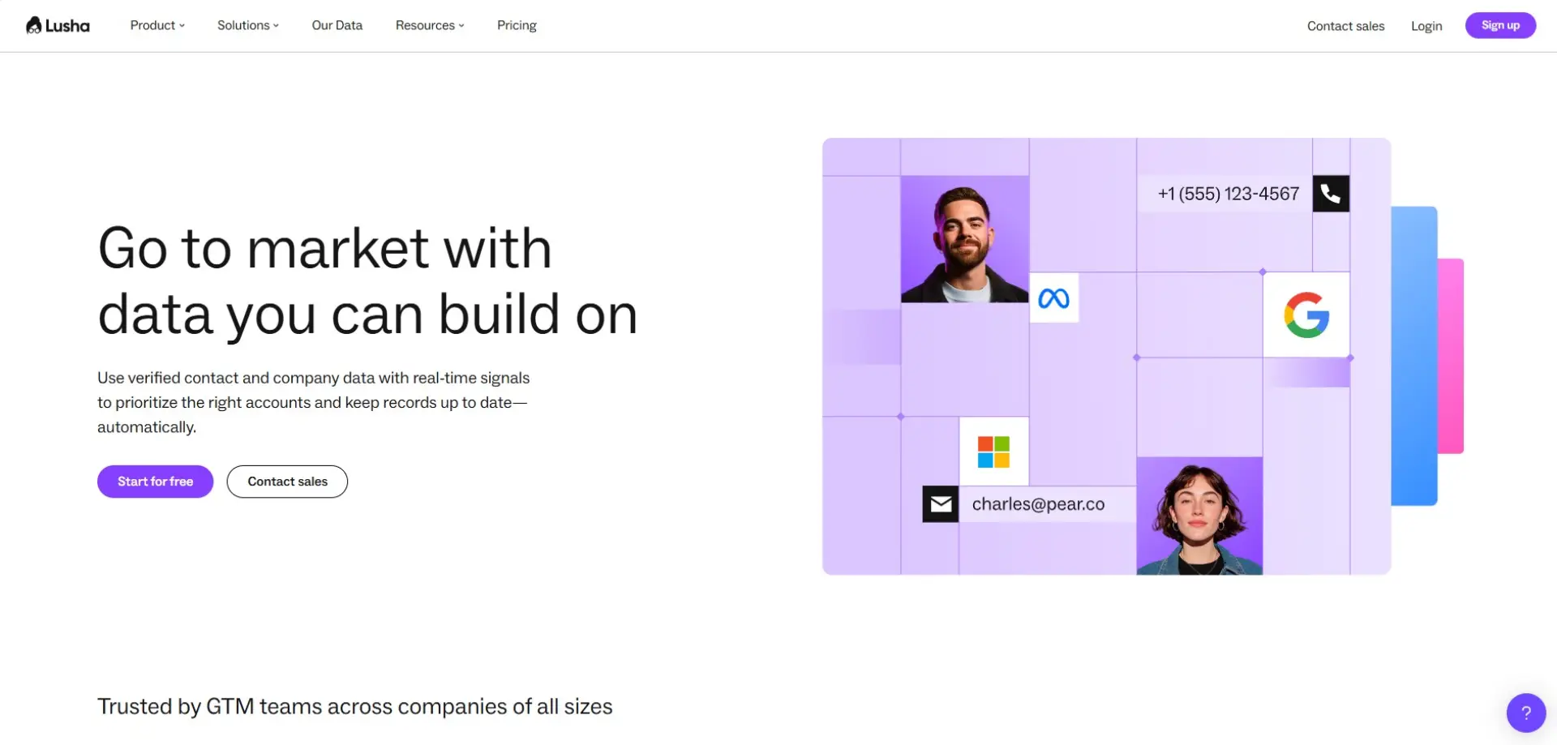Click the 'Go to market with' headline
This screenshot has height=745, width=1557.
(x=324, y=248)
